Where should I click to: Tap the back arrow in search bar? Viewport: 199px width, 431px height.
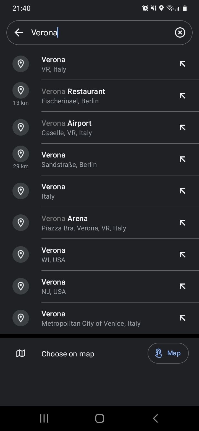19,33
